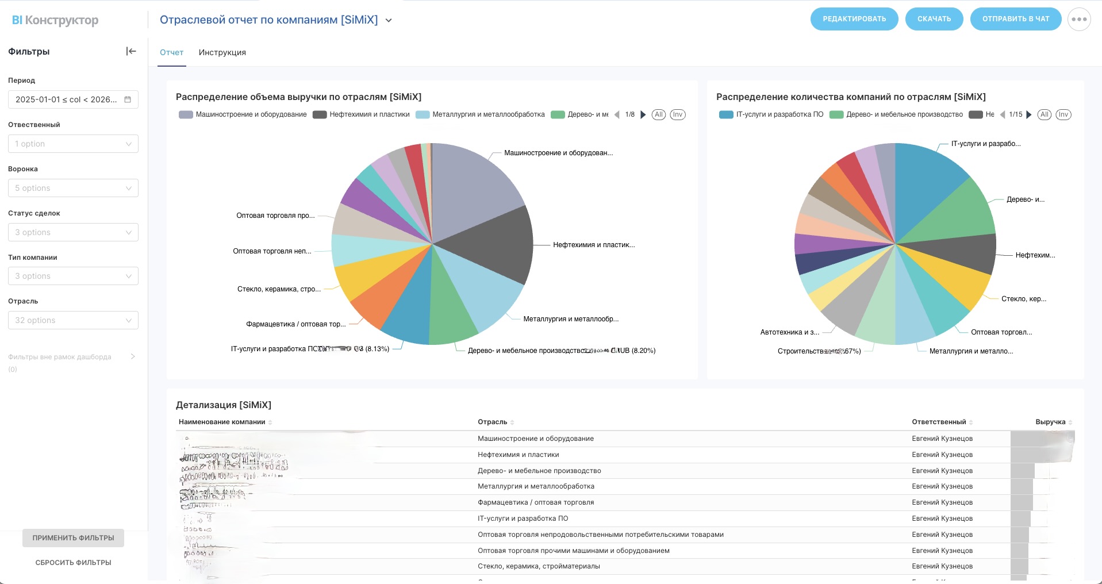Select All legend items in company count chart

tap(1045, 114)
